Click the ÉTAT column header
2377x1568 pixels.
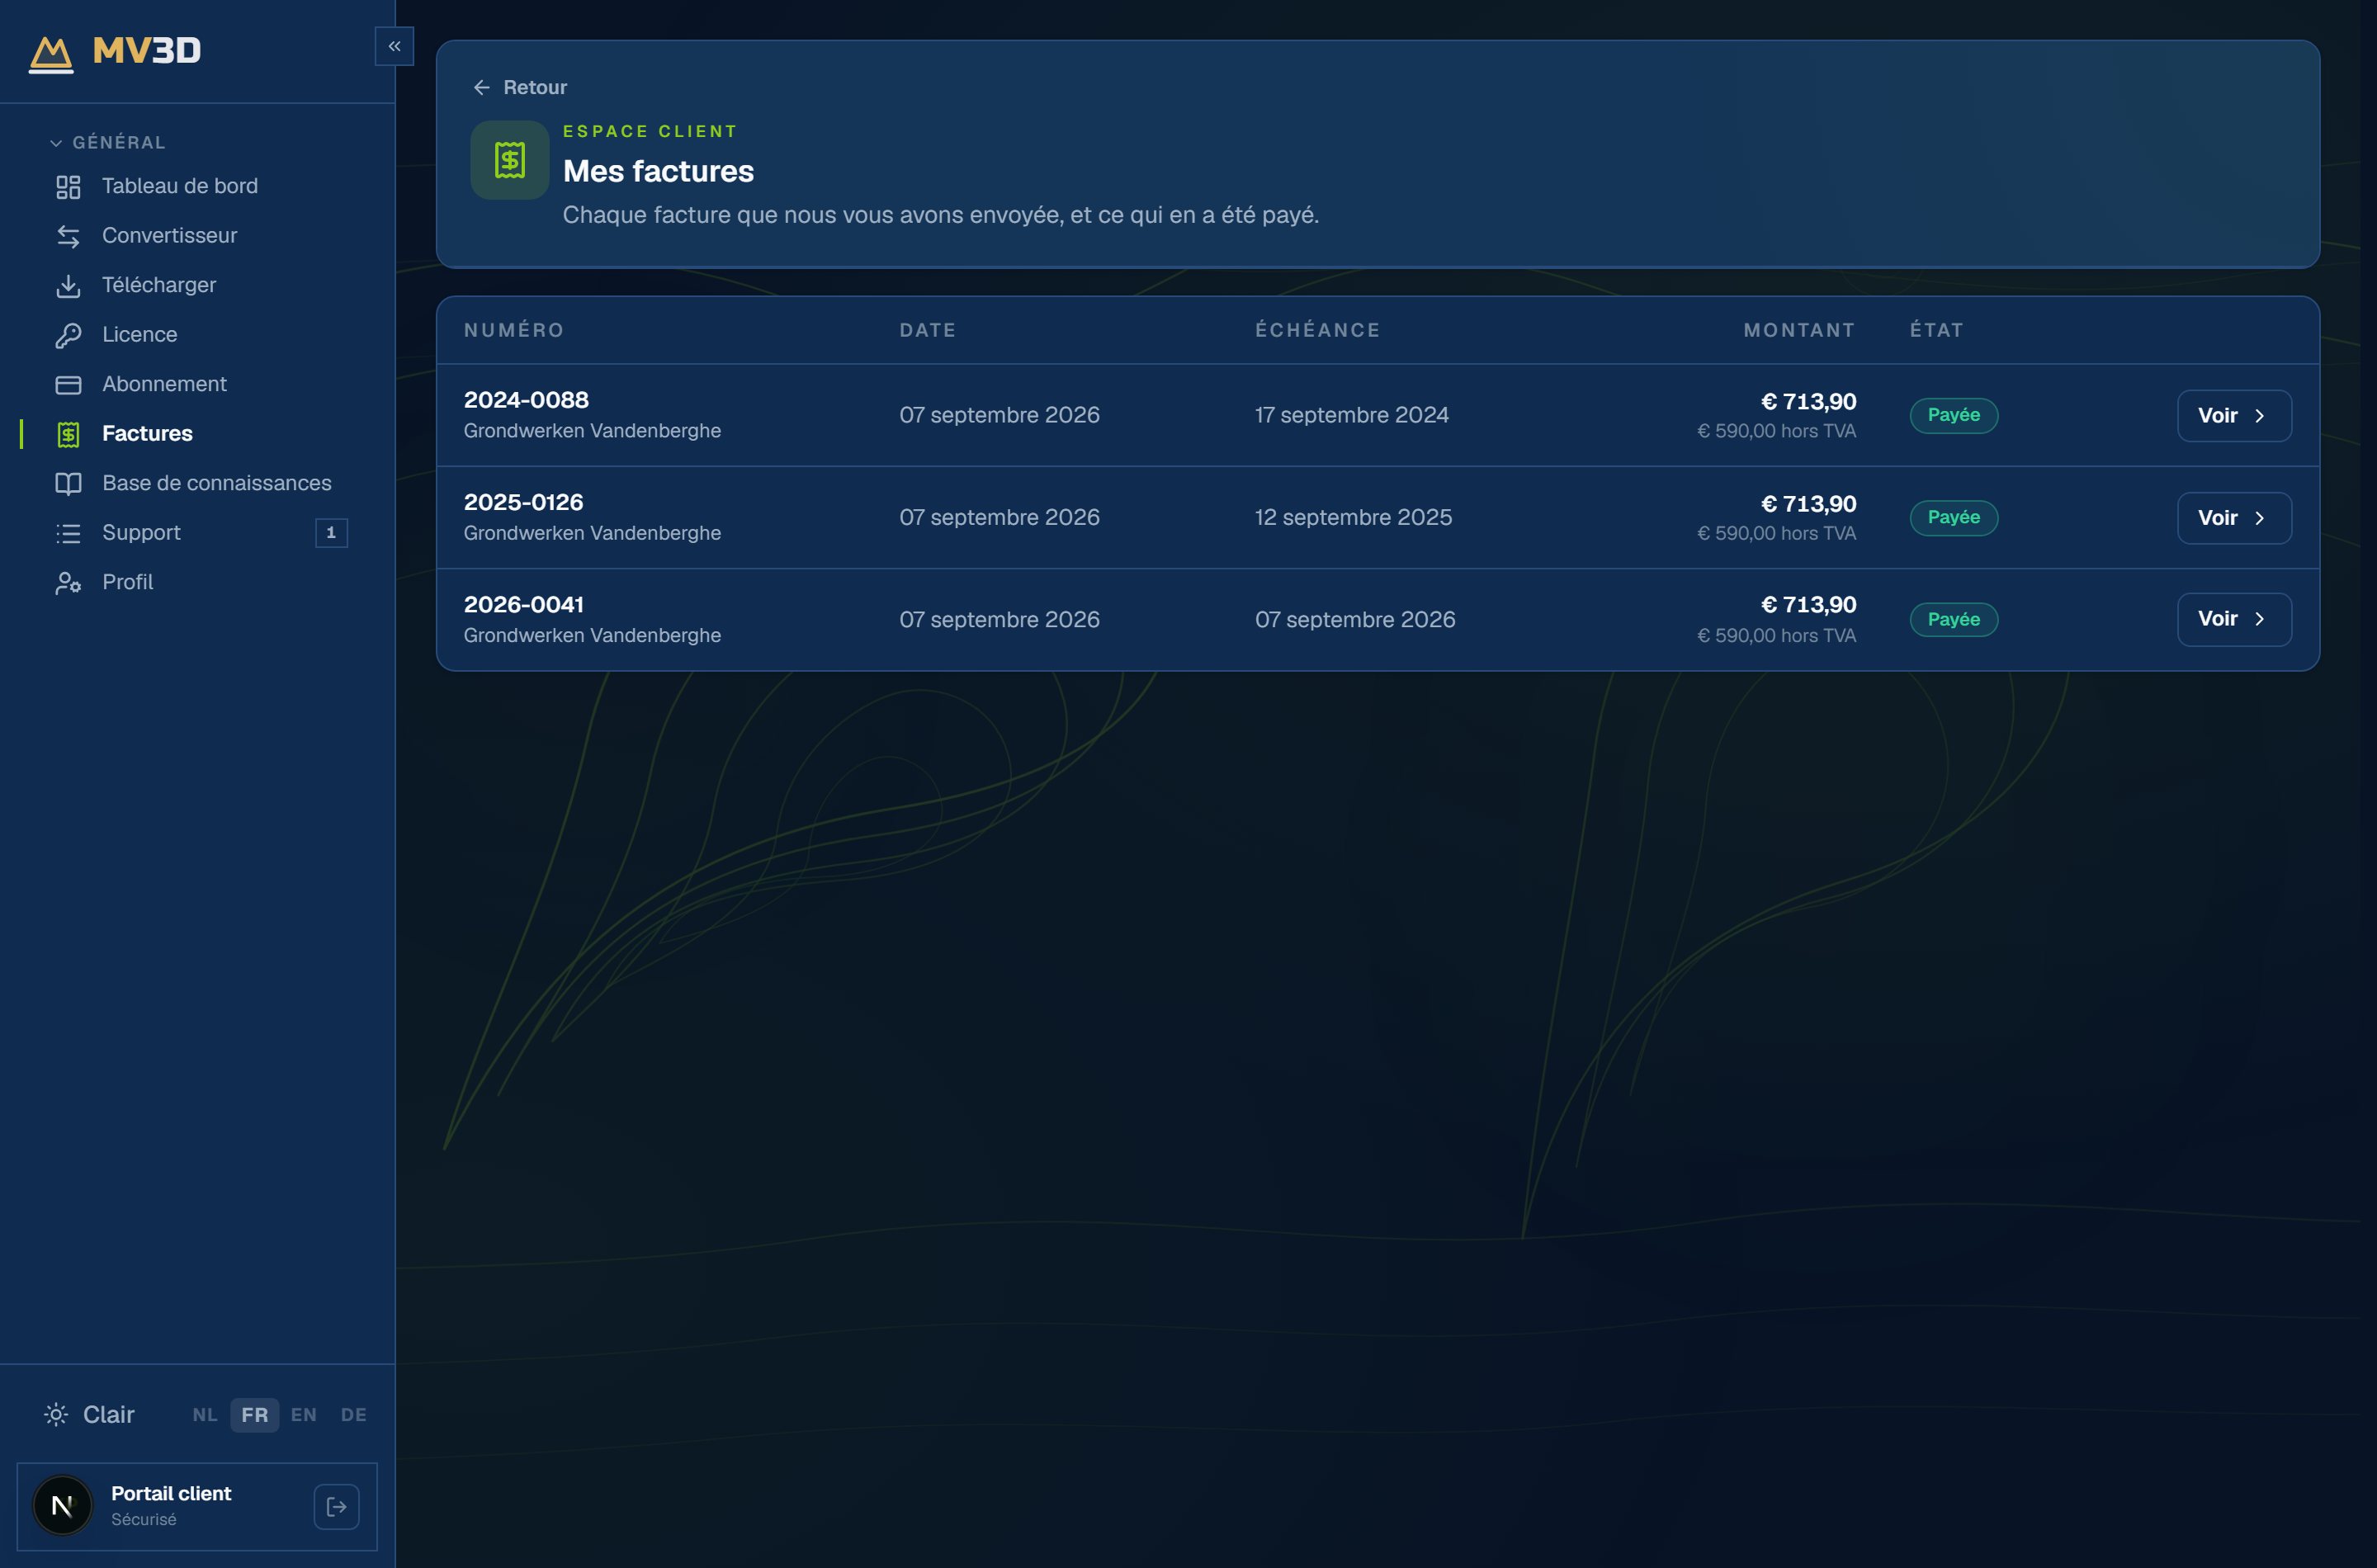tap(1937, 330)
